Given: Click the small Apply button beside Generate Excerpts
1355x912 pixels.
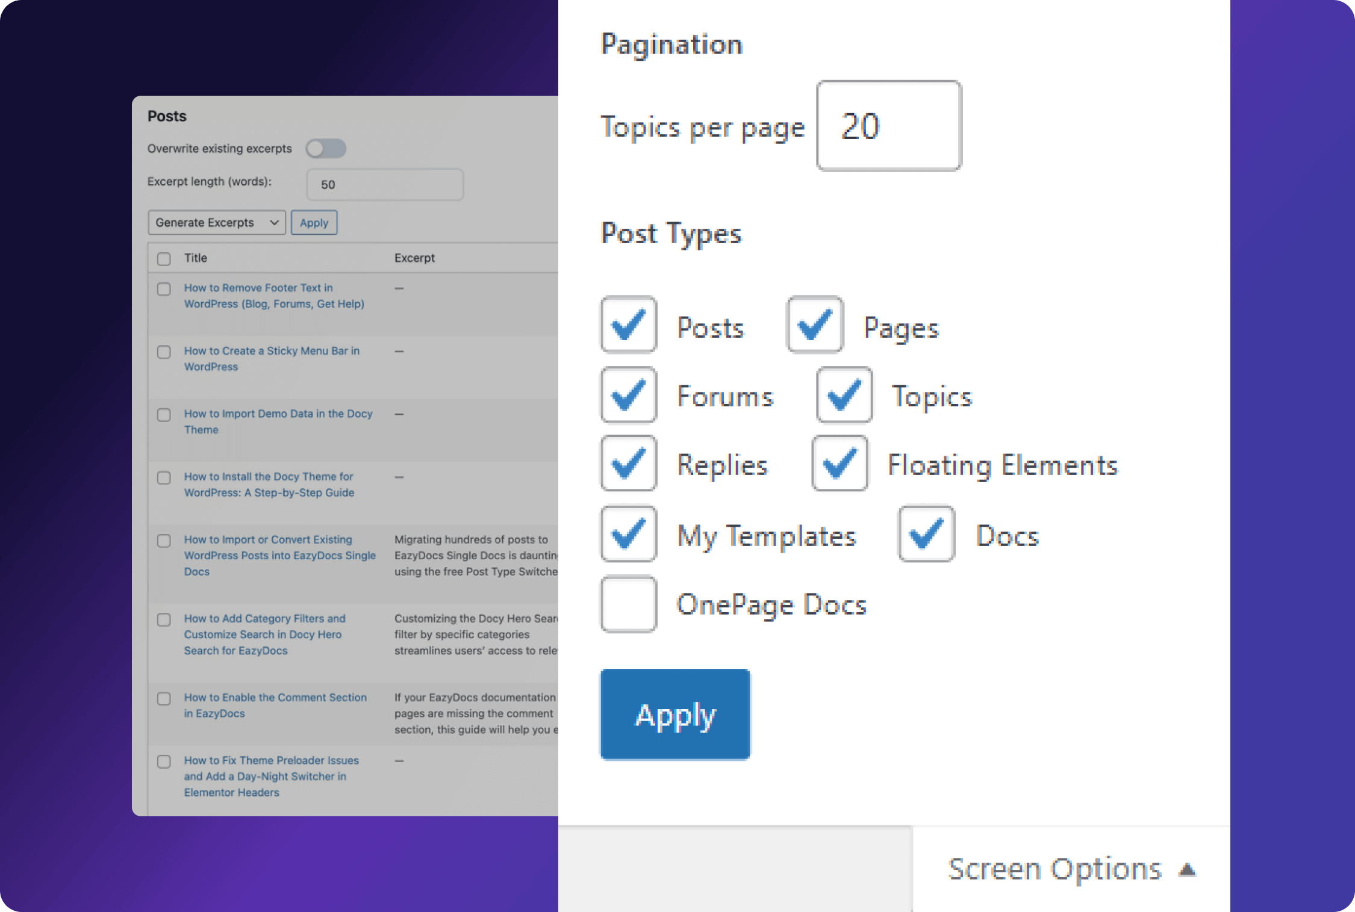Looking at the screenshot, I should point(314,223).
